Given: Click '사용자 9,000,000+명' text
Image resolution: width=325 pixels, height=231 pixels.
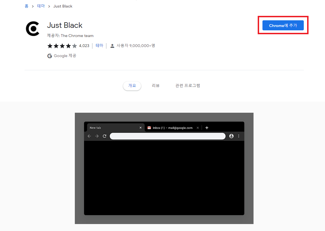Looking at the screenshot, I should [136, 46].
